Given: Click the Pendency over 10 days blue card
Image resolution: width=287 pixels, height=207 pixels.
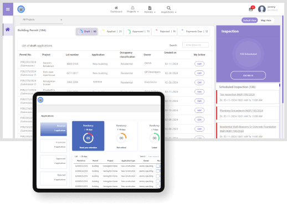Looking at the screenshot, I should tap(88, 136).
